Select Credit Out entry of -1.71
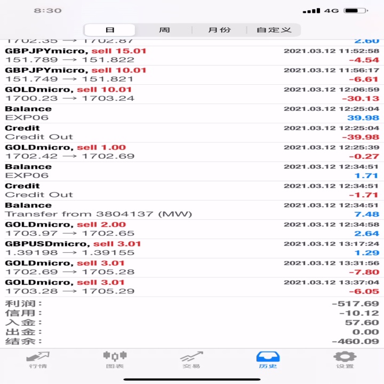The height and width of the screenshot is (384, 384). click(192, 190)
